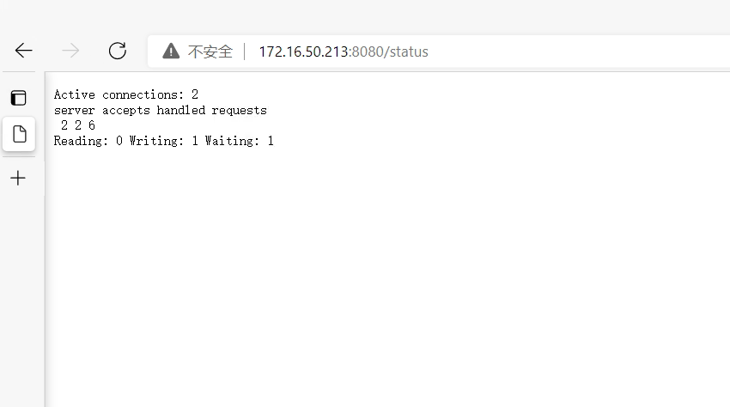Click the "server accepts handled requests" text
This screenshot has width=730, height=407.
click(x=160, y=111)
